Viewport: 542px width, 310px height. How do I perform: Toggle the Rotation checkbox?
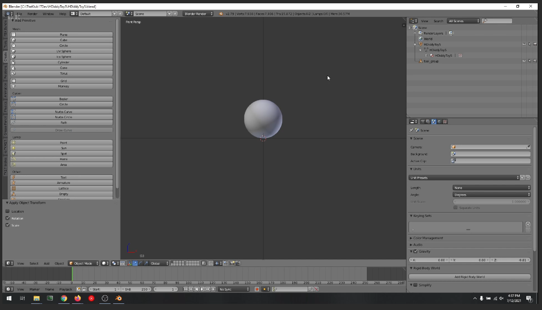8,218
